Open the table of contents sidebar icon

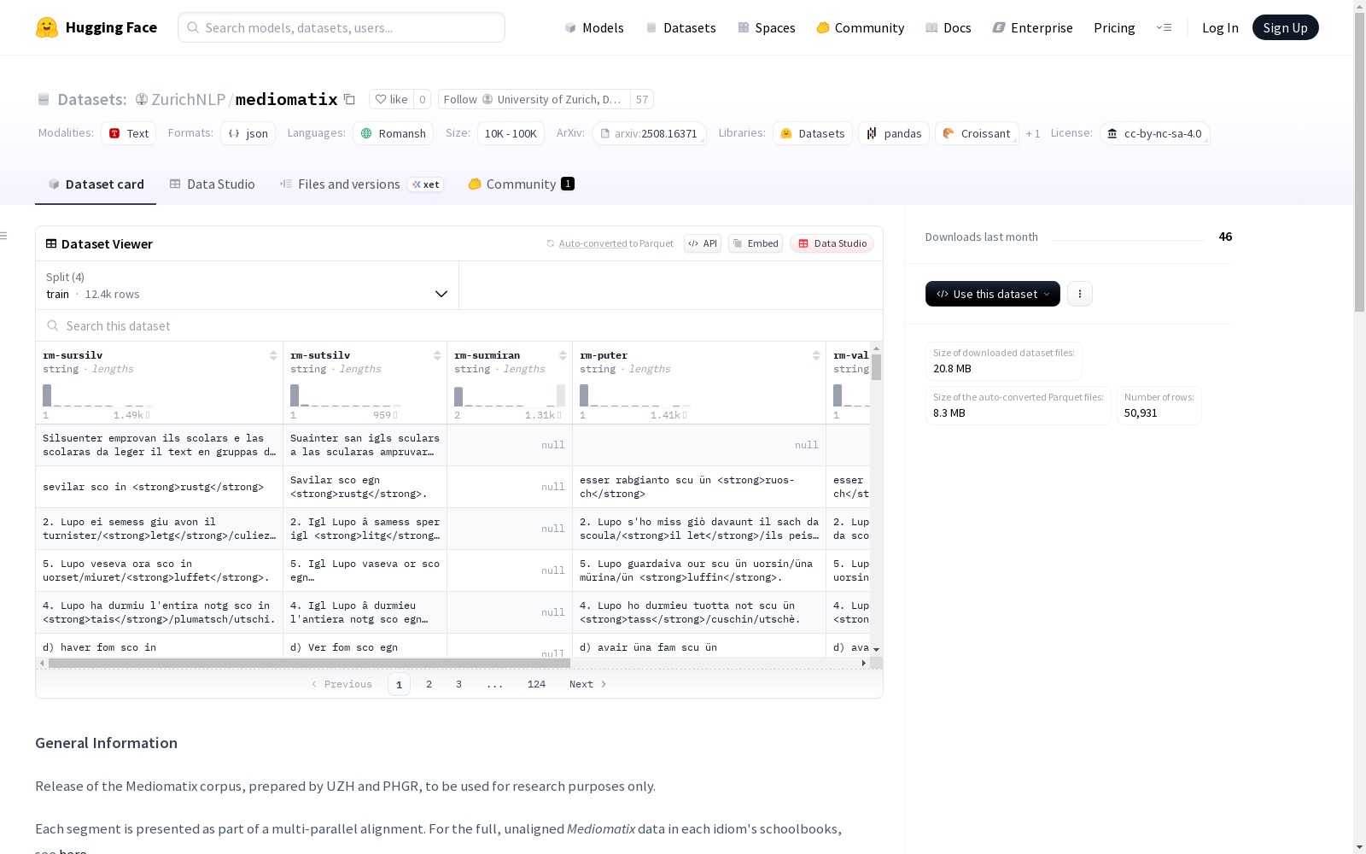point(4,236)
